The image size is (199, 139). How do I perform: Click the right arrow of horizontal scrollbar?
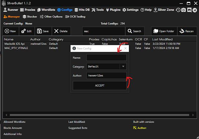coord(193,115)
